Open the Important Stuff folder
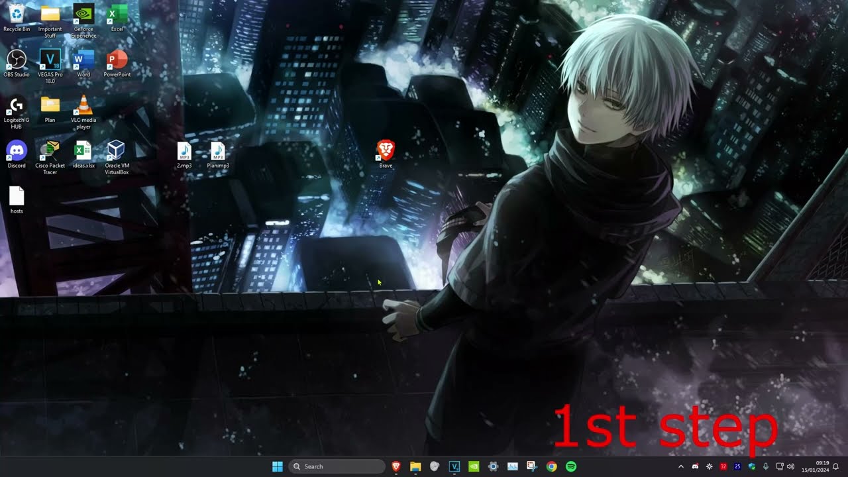This screenshot has height=477, width=848. pos(50,21)
